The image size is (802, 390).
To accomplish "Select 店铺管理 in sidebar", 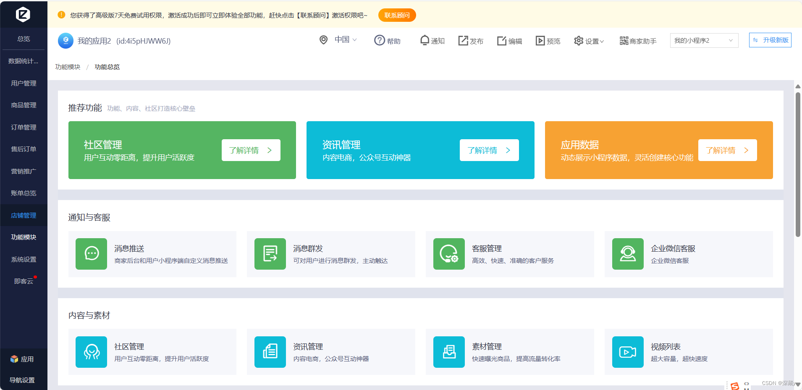I will click(24, 215).
